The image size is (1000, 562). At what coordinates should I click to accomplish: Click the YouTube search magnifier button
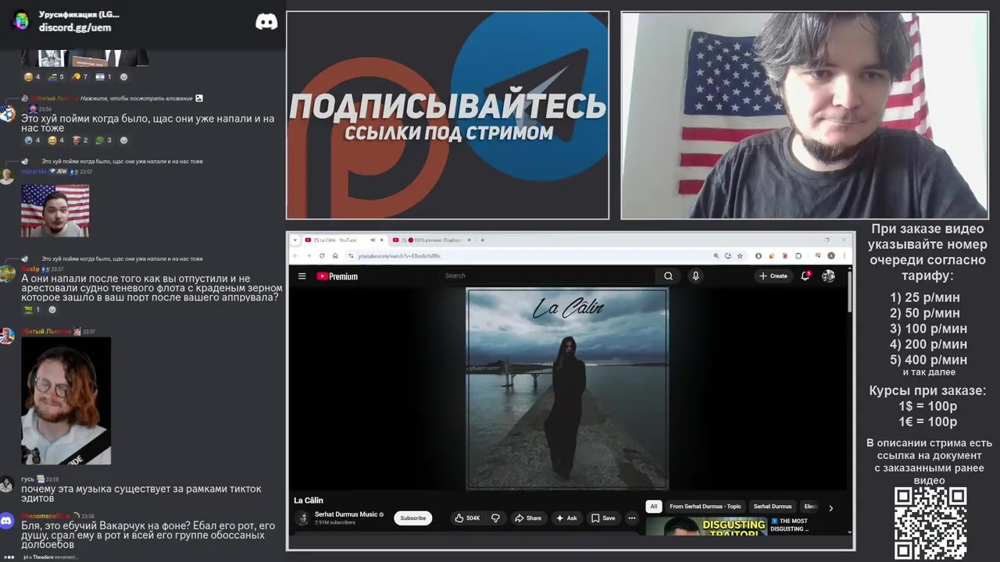(x=668, y=276)
